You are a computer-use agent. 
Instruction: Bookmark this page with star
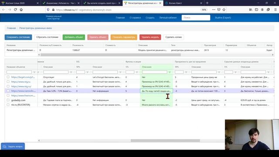(x=224, y=10)
